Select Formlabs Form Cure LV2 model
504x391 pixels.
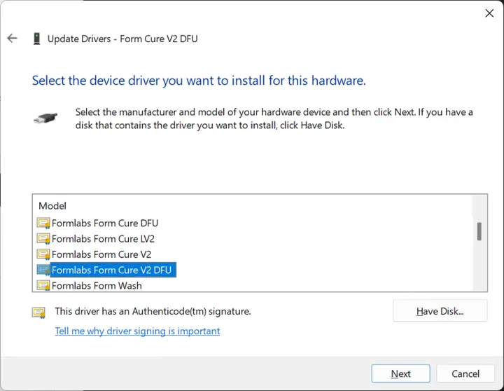tap(103, 239)
